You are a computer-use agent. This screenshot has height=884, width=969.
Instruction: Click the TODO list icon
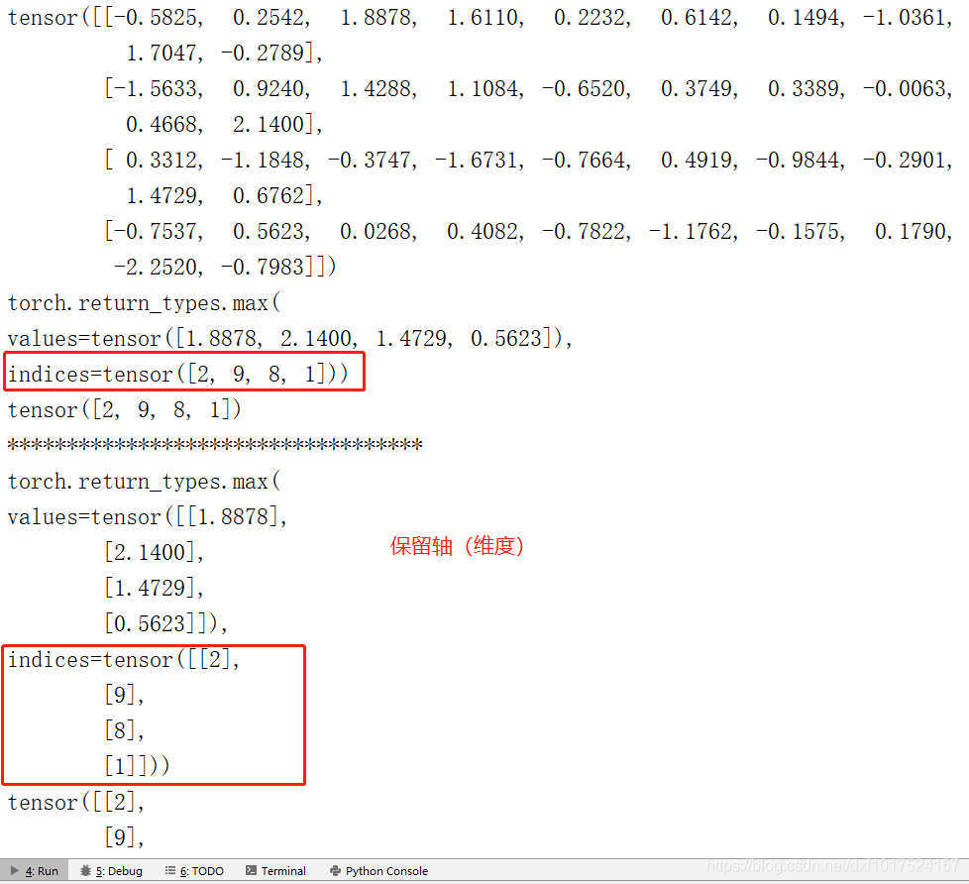click(170, 870)
